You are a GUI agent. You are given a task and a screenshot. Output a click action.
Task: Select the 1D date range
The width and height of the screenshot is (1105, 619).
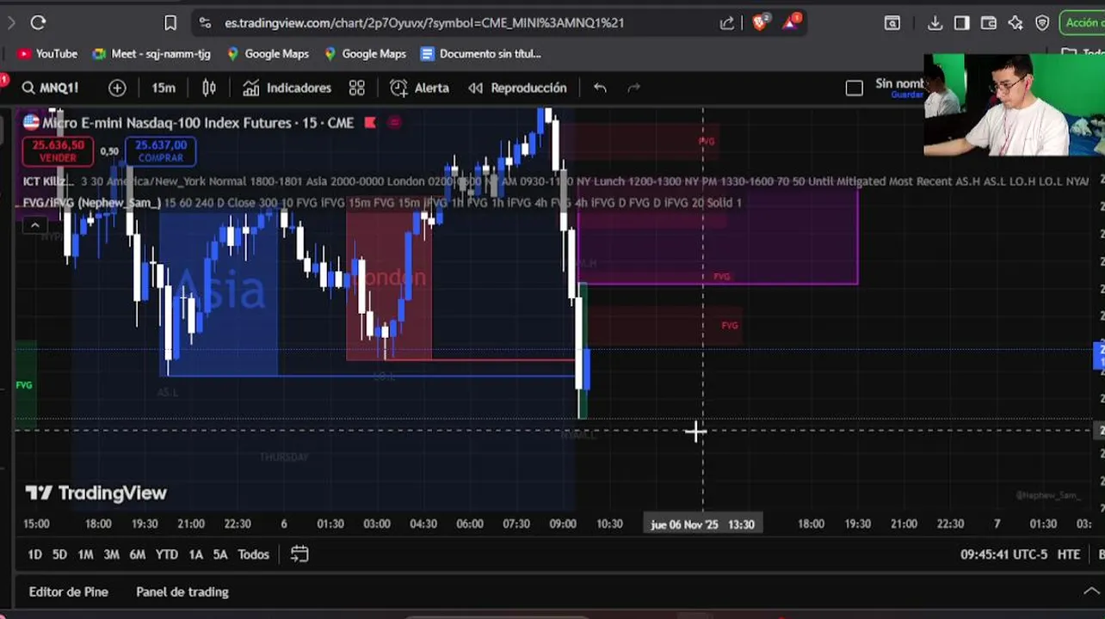[x=34, y=555]
